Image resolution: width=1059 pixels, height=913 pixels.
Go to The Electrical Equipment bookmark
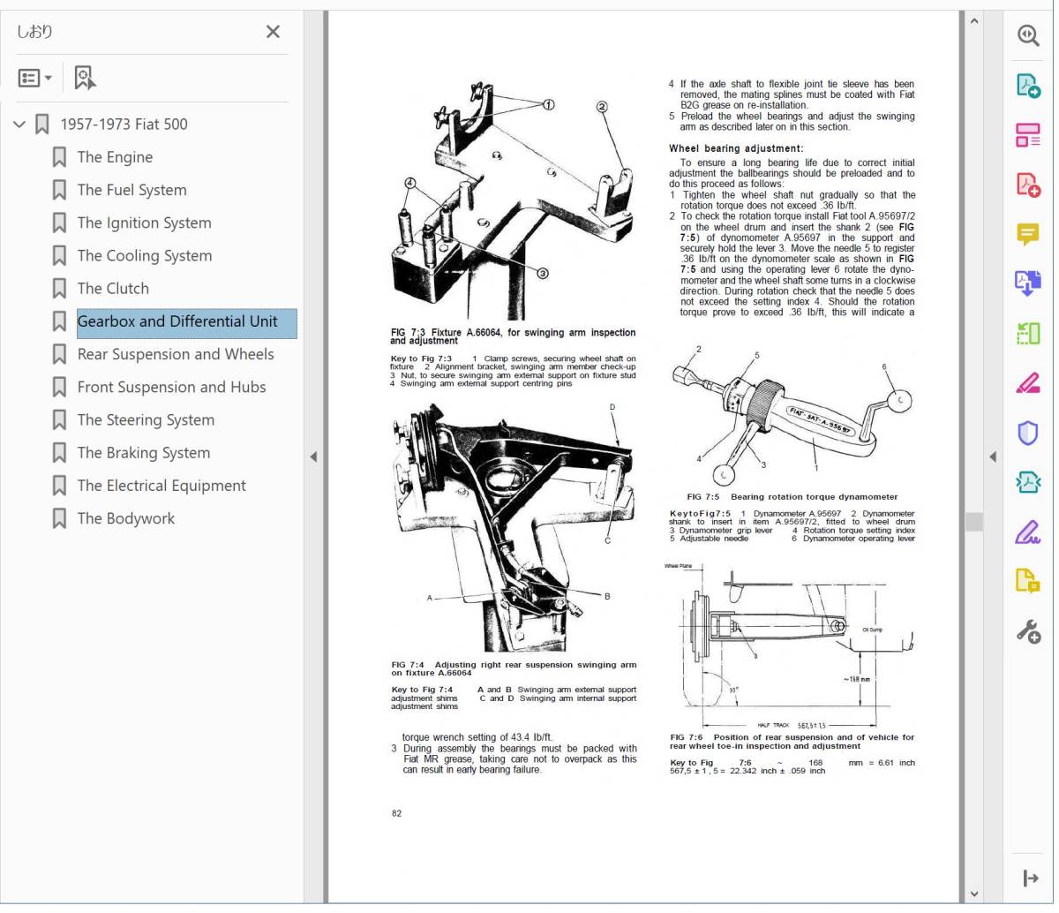161,486
